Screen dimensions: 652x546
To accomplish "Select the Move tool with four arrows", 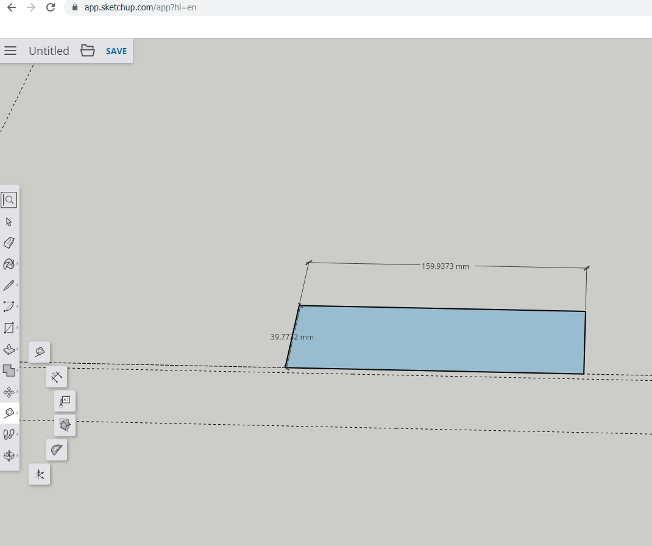I will coord(9,392).
